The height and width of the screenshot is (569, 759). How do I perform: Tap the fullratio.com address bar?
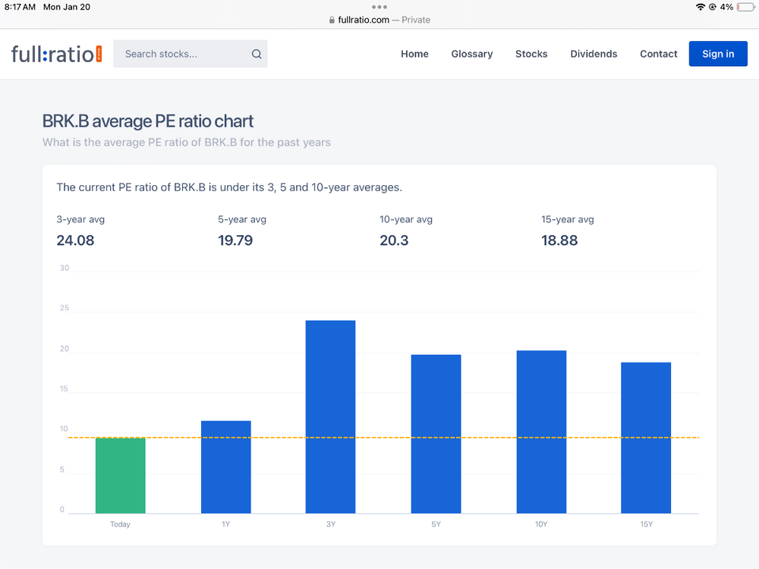(x=379, y=20)
